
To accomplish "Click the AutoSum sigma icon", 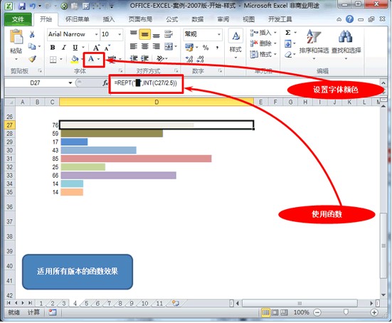I will [288, 33].
